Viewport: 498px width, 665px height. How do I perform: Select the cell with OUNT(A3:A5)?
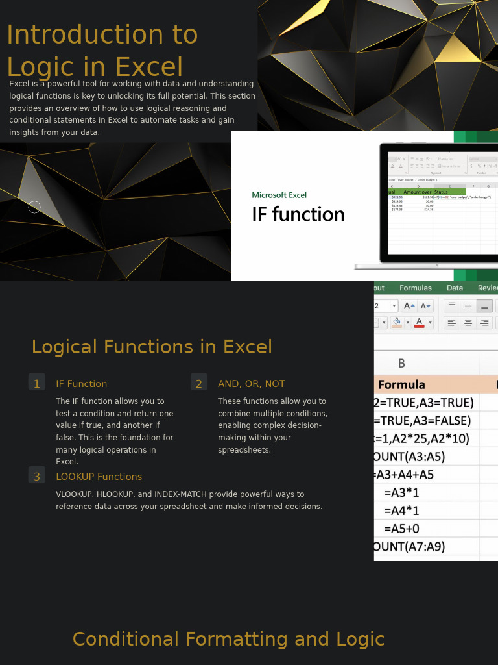pyautogui.click(x=427, y=457)
